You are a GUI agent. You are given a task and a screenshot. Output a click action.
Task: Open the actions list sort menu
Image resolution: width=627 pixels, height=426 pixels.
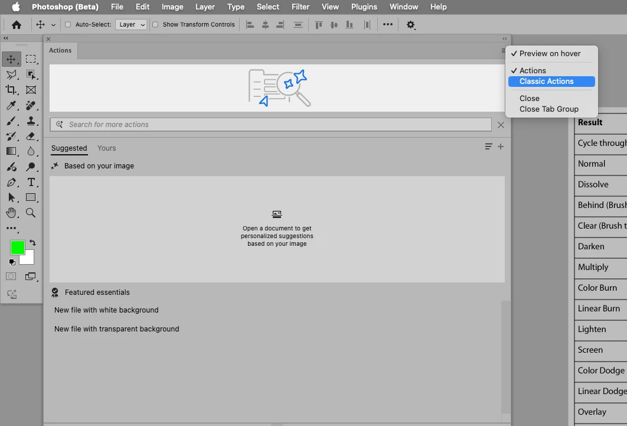point(488,147)
